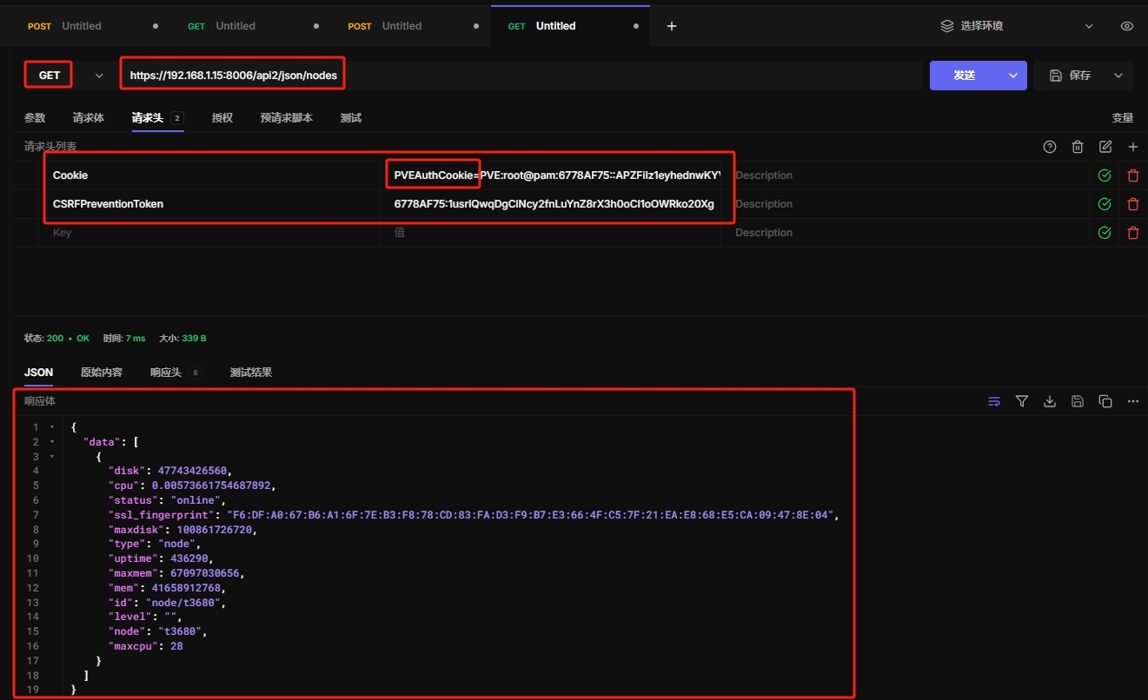Disable the CSRFPreventionToken header checkmark

pyautogui.click(x=1105, y=204)
